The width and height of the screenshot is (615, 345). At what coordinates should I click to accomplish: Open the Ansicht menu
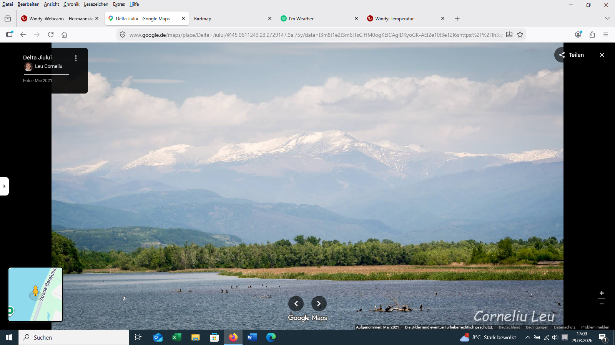click(52, 4)
